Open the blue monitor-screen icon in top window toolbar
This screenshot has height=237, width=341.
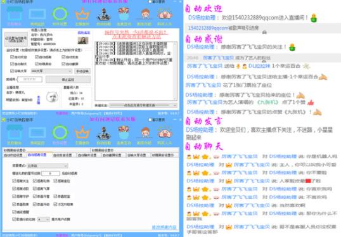click(37, 15)
